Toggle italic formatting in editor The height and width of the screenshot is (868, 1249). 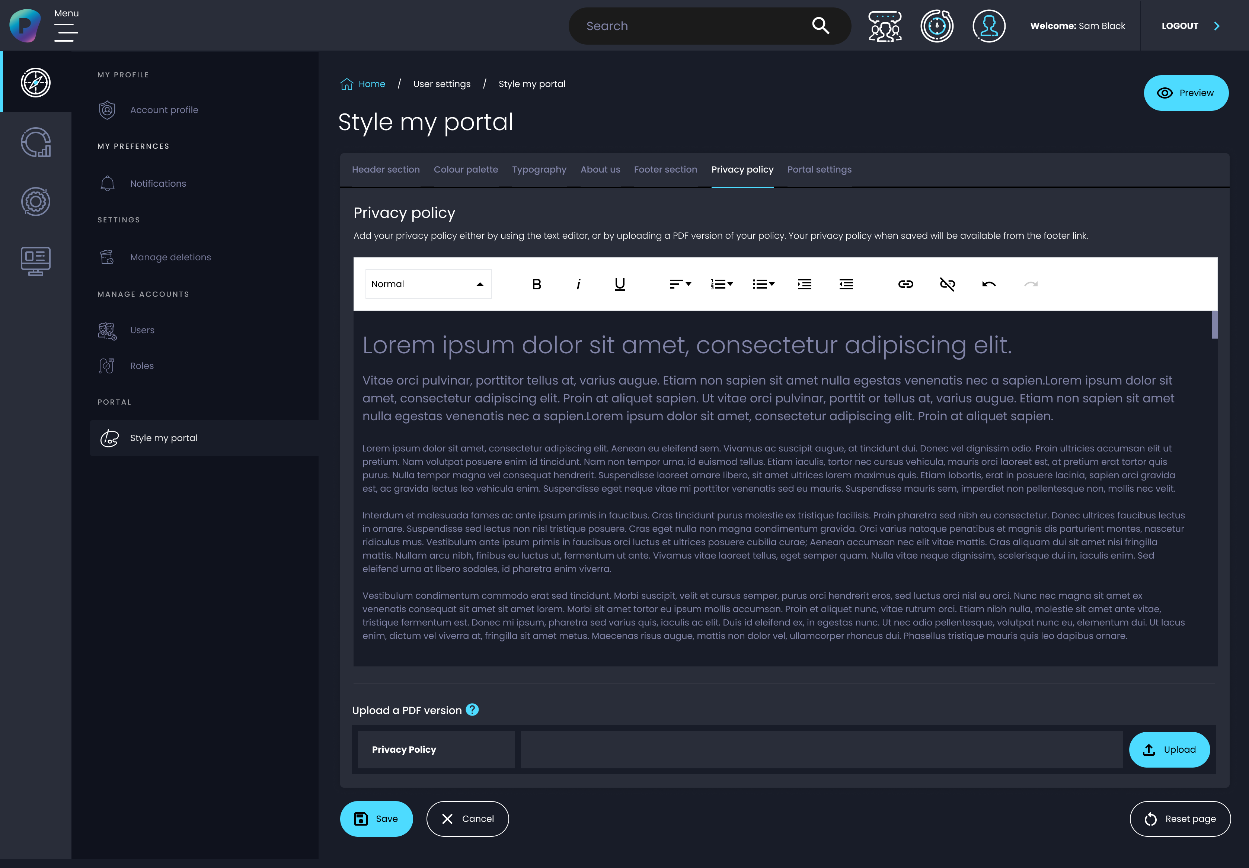pyautogui.click(x=578, y=284)
